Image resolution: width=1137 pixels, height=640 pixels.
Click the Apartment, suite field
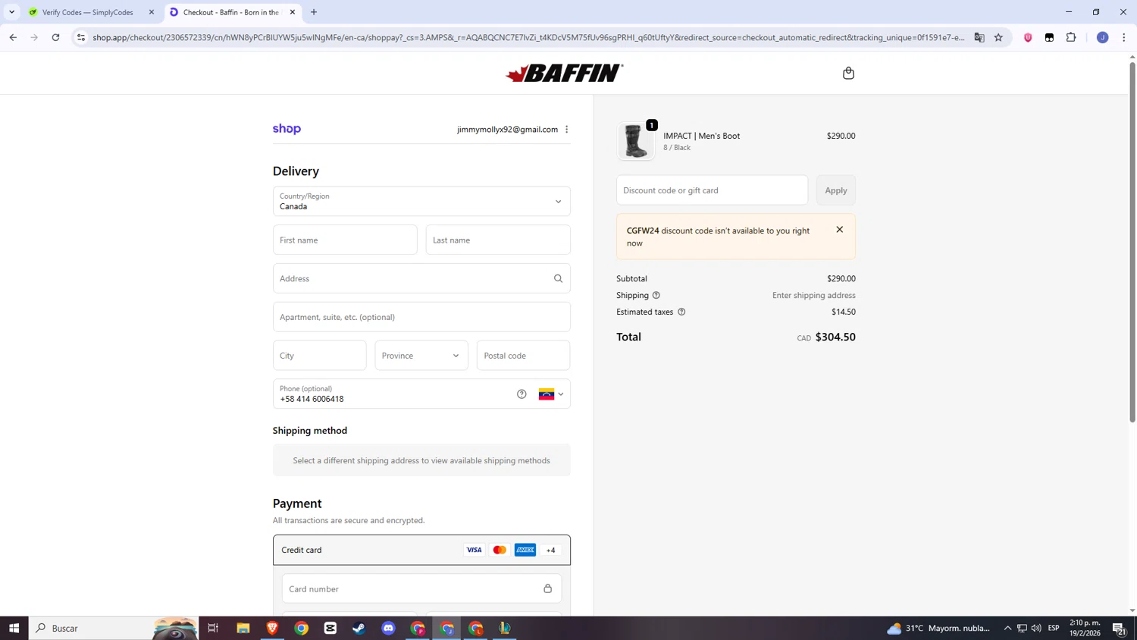tap(421, 317)
